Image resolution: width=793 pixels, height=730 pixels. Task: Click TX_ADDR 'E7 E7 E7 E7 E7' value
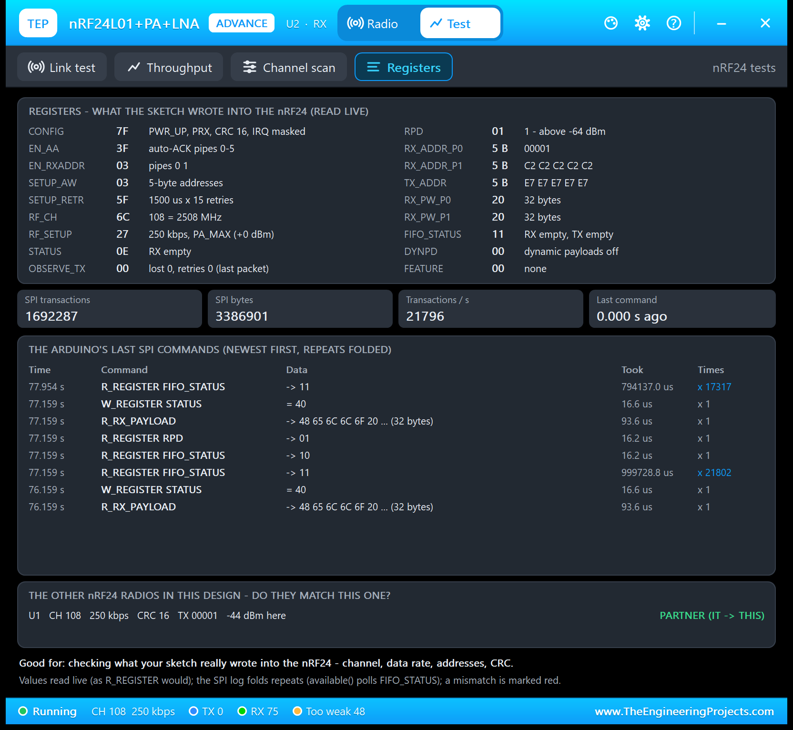(556, 183)
